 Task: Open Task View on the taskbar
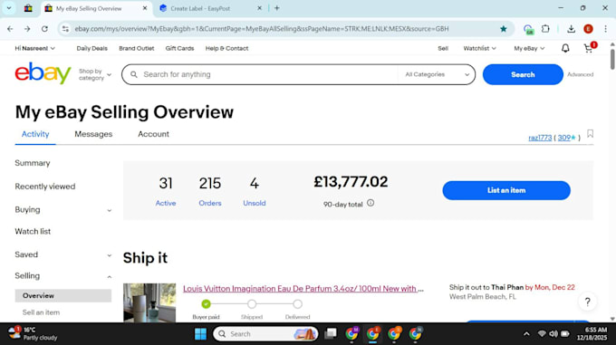click(331, 334)
